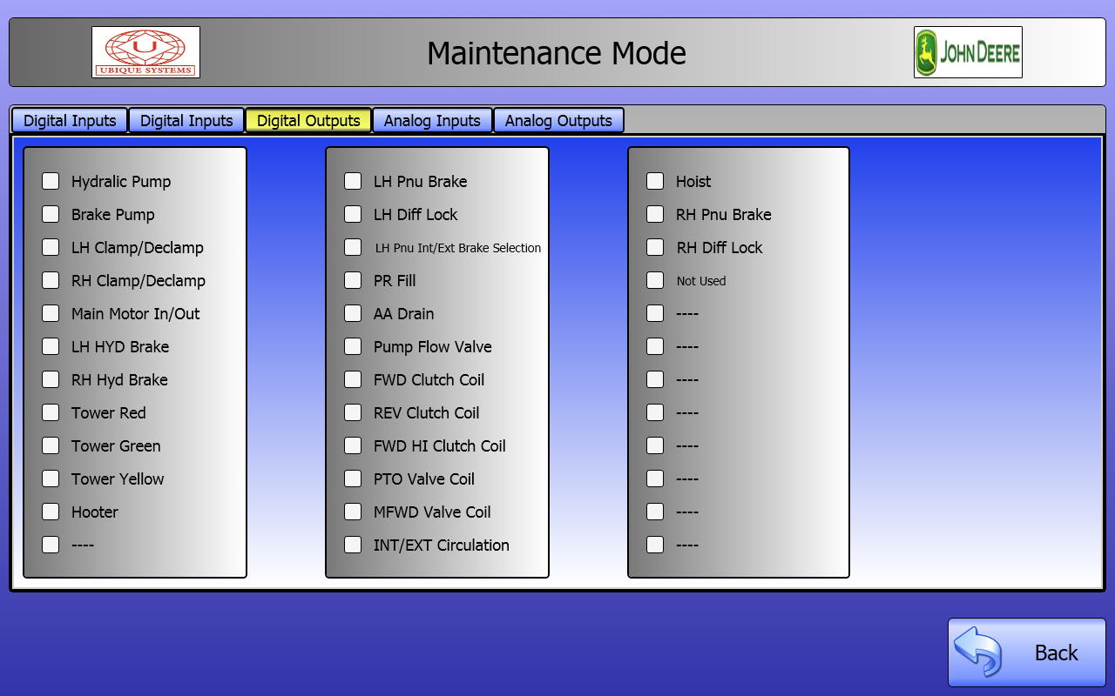Toggle the RH Diff Lock output

point(655,247)
